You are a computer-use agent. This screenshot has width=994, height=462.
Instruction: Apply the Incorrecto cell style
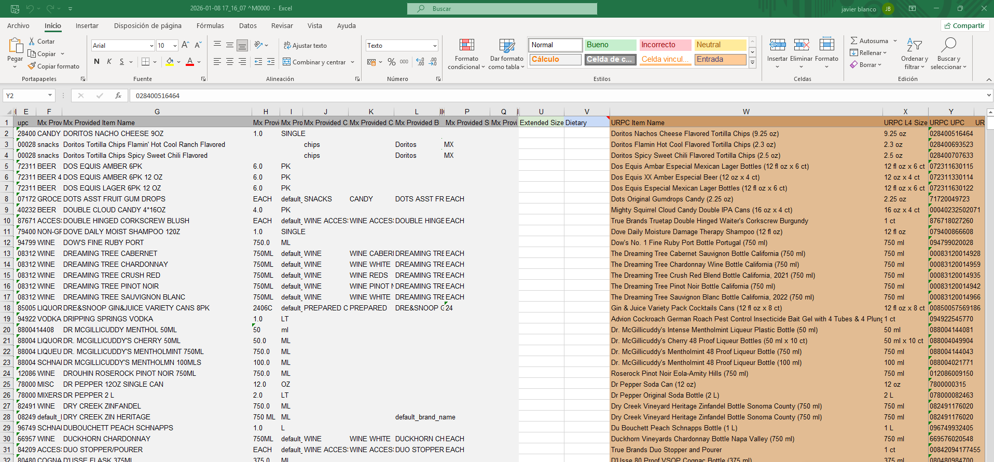[665, 45]
